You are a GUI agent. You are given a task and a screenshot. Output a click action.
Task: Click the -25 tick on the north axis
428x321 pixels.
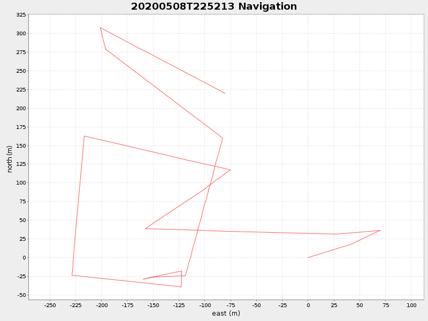click(x=21, y=276)
